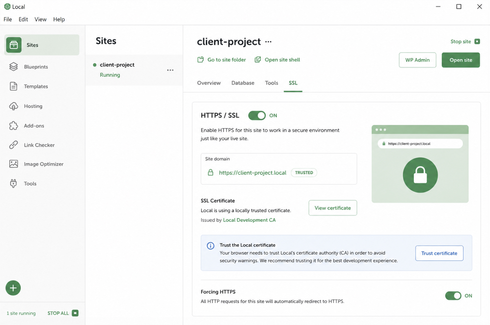
Task: Open the Hosting cloud icon
Action: click(14, 106)
